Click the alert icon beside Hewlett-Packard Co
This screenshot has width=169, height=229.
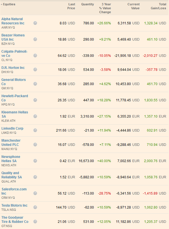click(35, 100)
